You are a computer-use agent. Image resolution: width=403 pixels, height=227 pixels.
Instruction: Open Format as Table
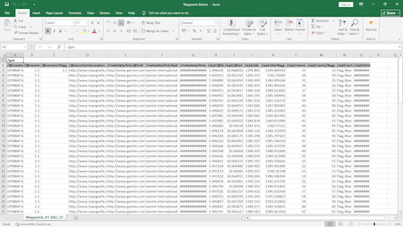tap(249, 27)
